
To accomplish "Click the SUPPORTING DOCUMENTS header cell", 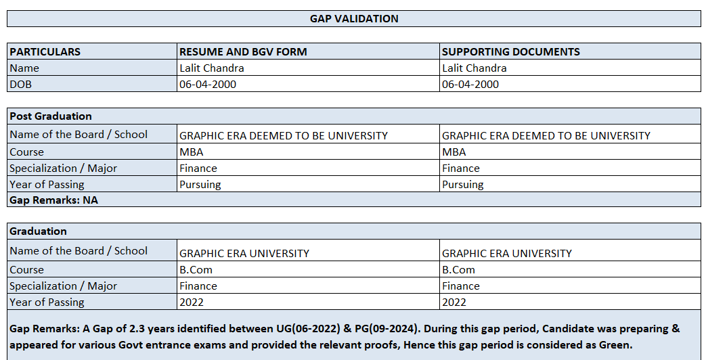I will click(511, 51).
